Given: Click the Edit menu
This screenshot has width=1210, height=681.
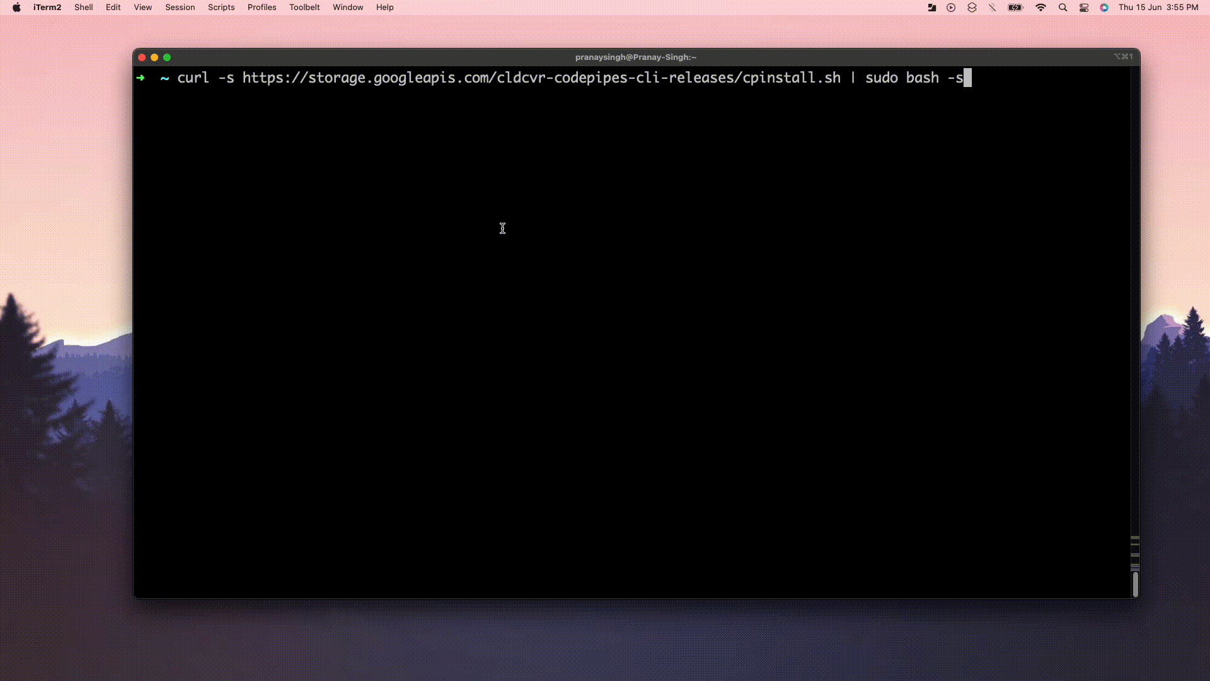Looking at the screenshot, I should (x=113, y=8).
